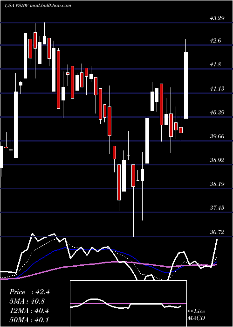
Task: Select the 36.72 price axis label
Action: coord(217,232)
